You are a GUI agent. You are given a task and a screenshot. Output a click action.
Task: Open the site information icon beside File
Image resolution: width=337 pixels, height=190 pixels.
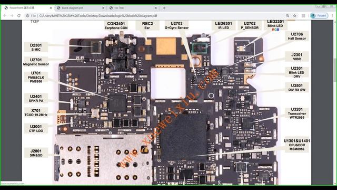coord(27,16)
